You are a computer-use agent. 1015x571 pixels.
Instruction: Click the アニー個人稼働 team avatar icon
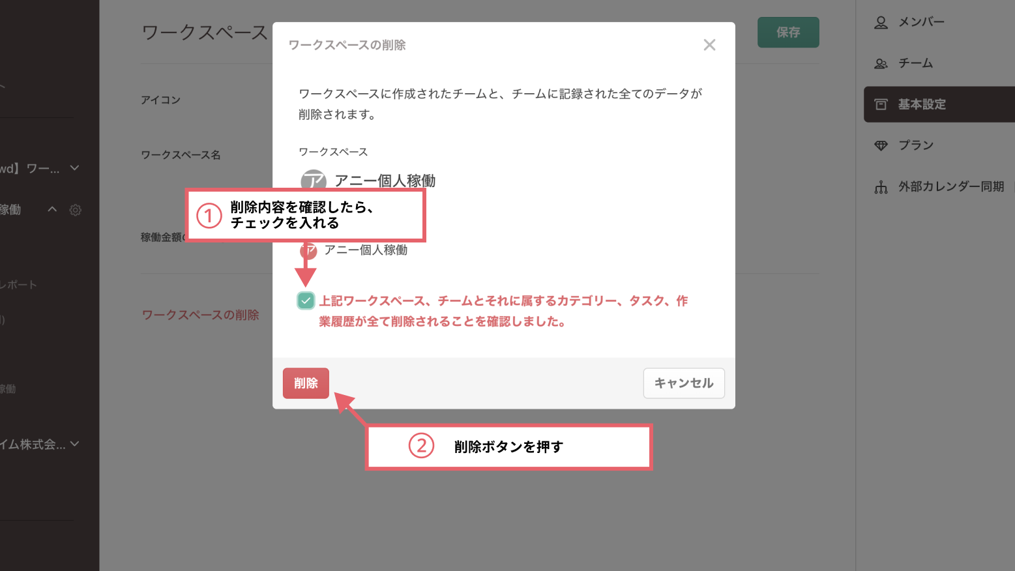pyautogui.click(x=308, y=250)
